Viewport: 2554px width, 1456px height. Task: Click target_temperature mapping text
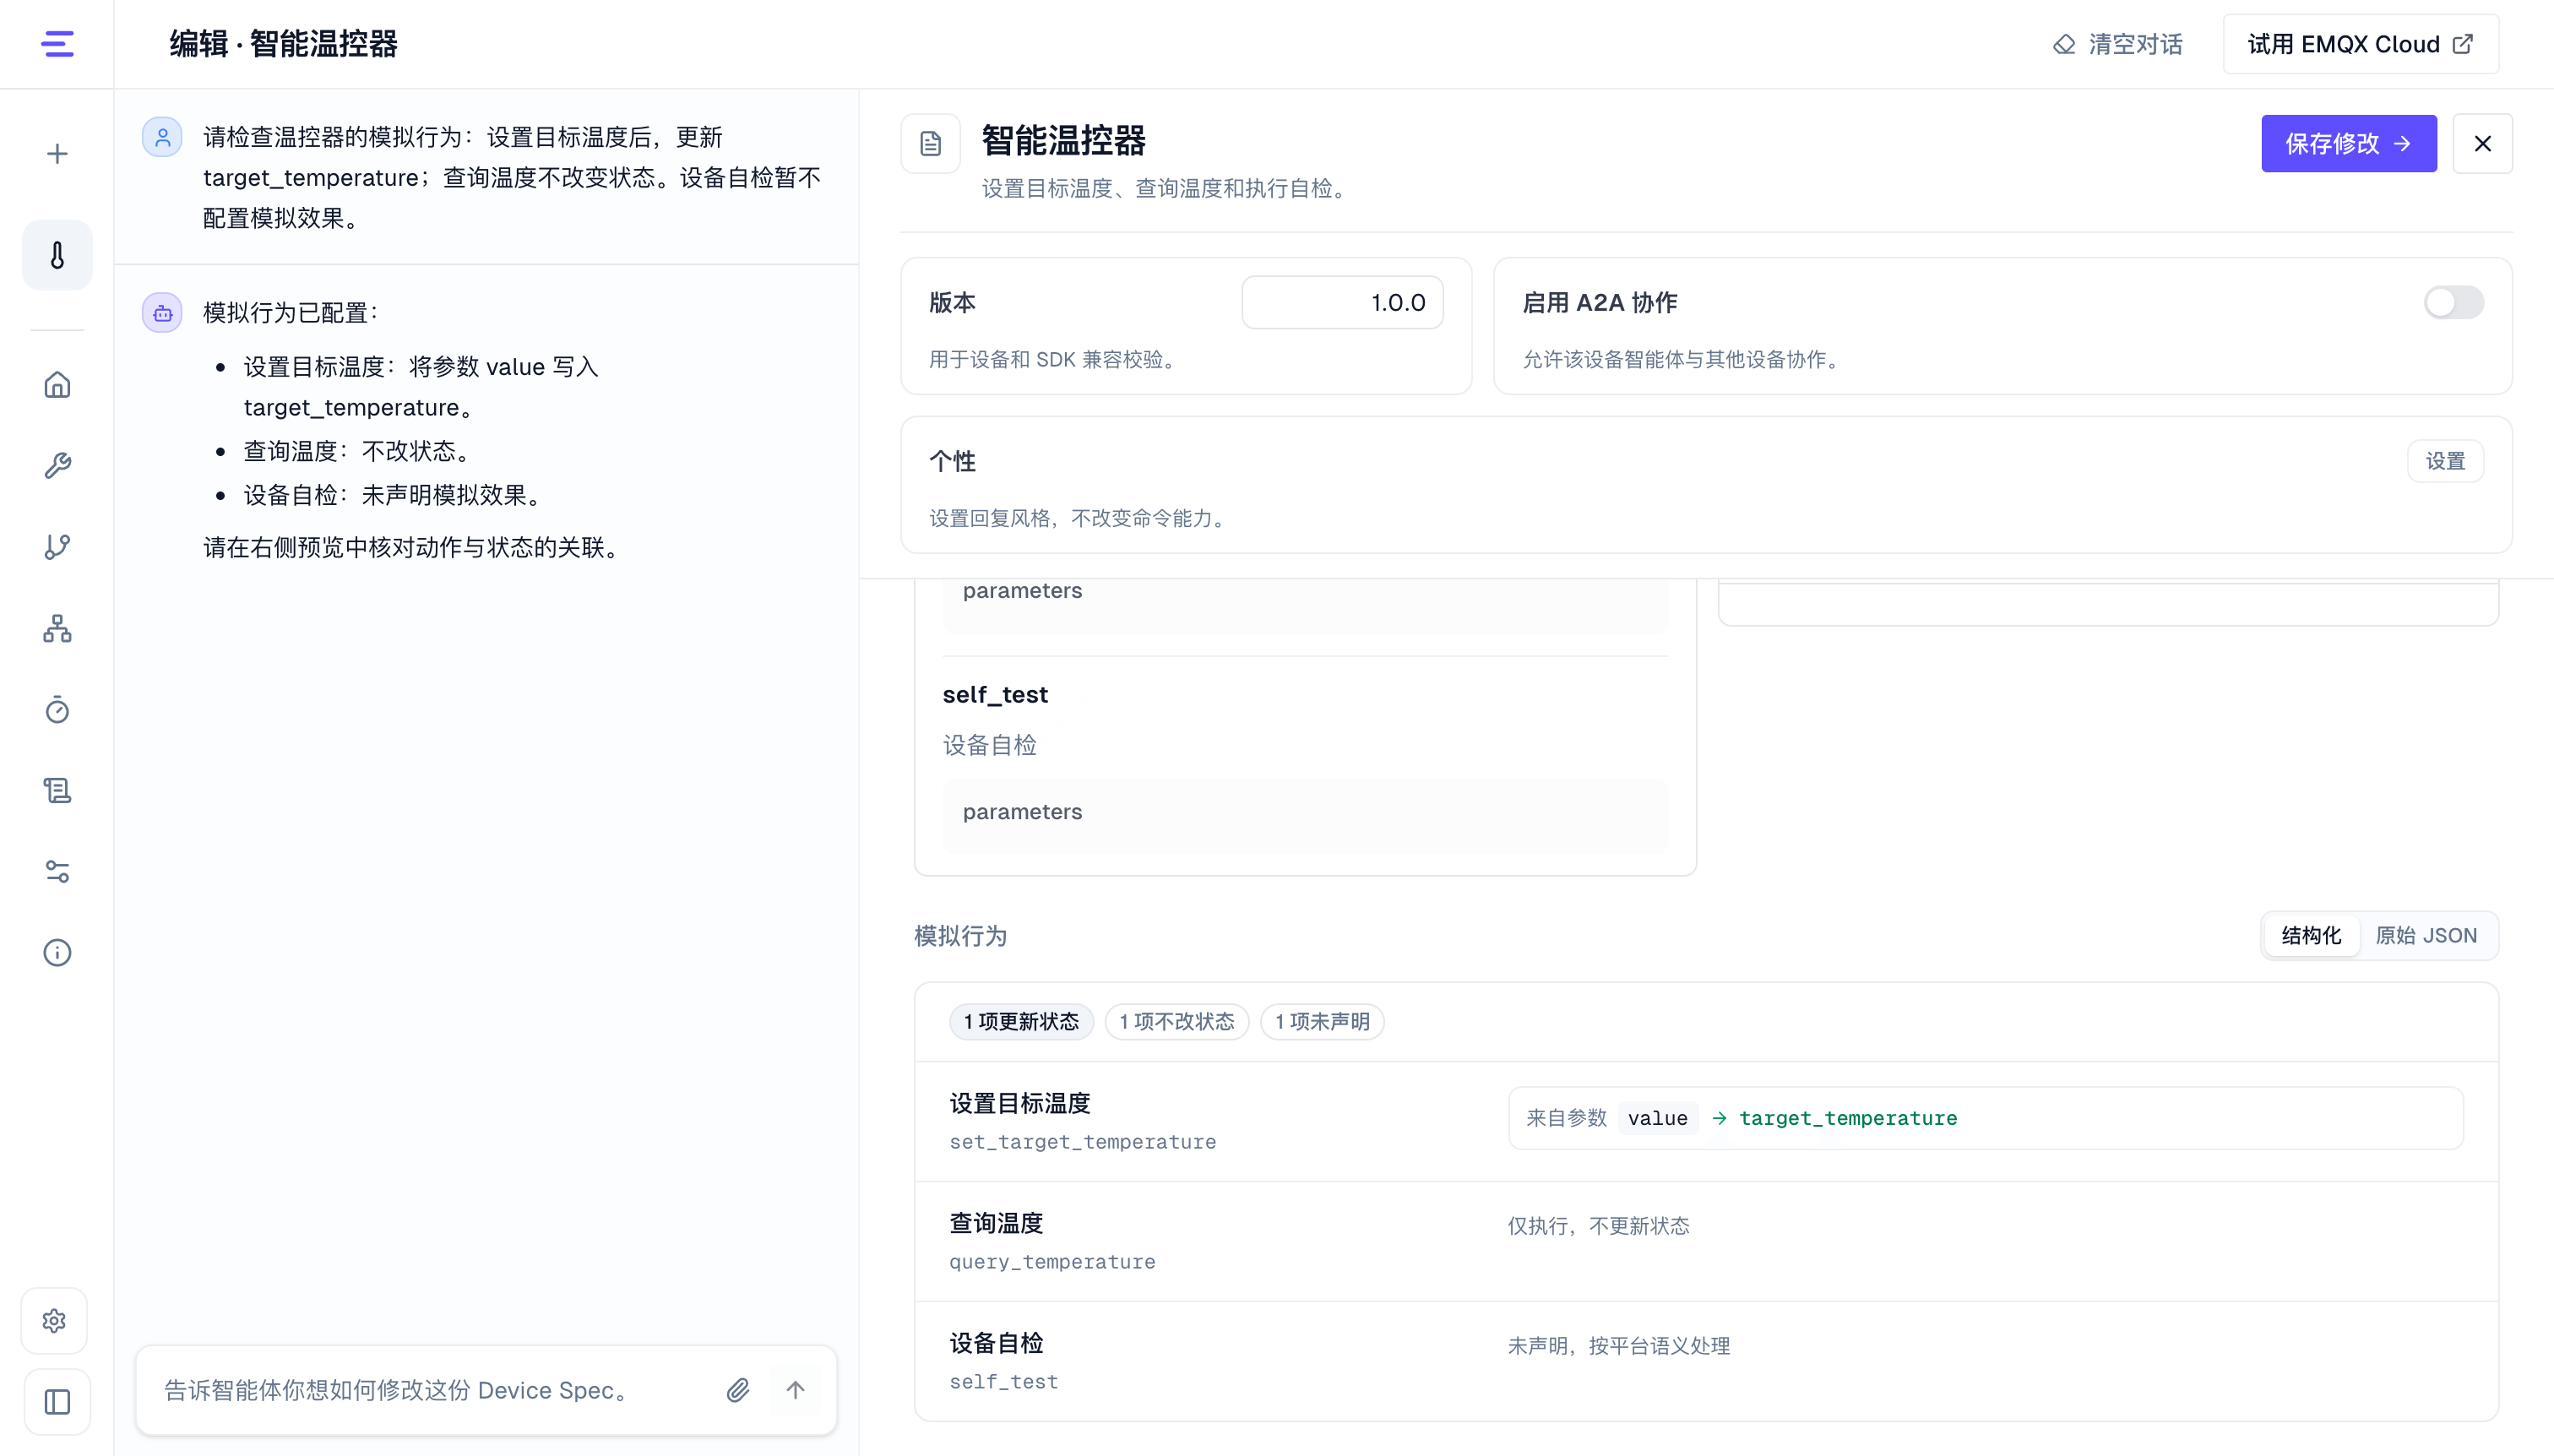pyautogui.click(x=1848, y=1118)
